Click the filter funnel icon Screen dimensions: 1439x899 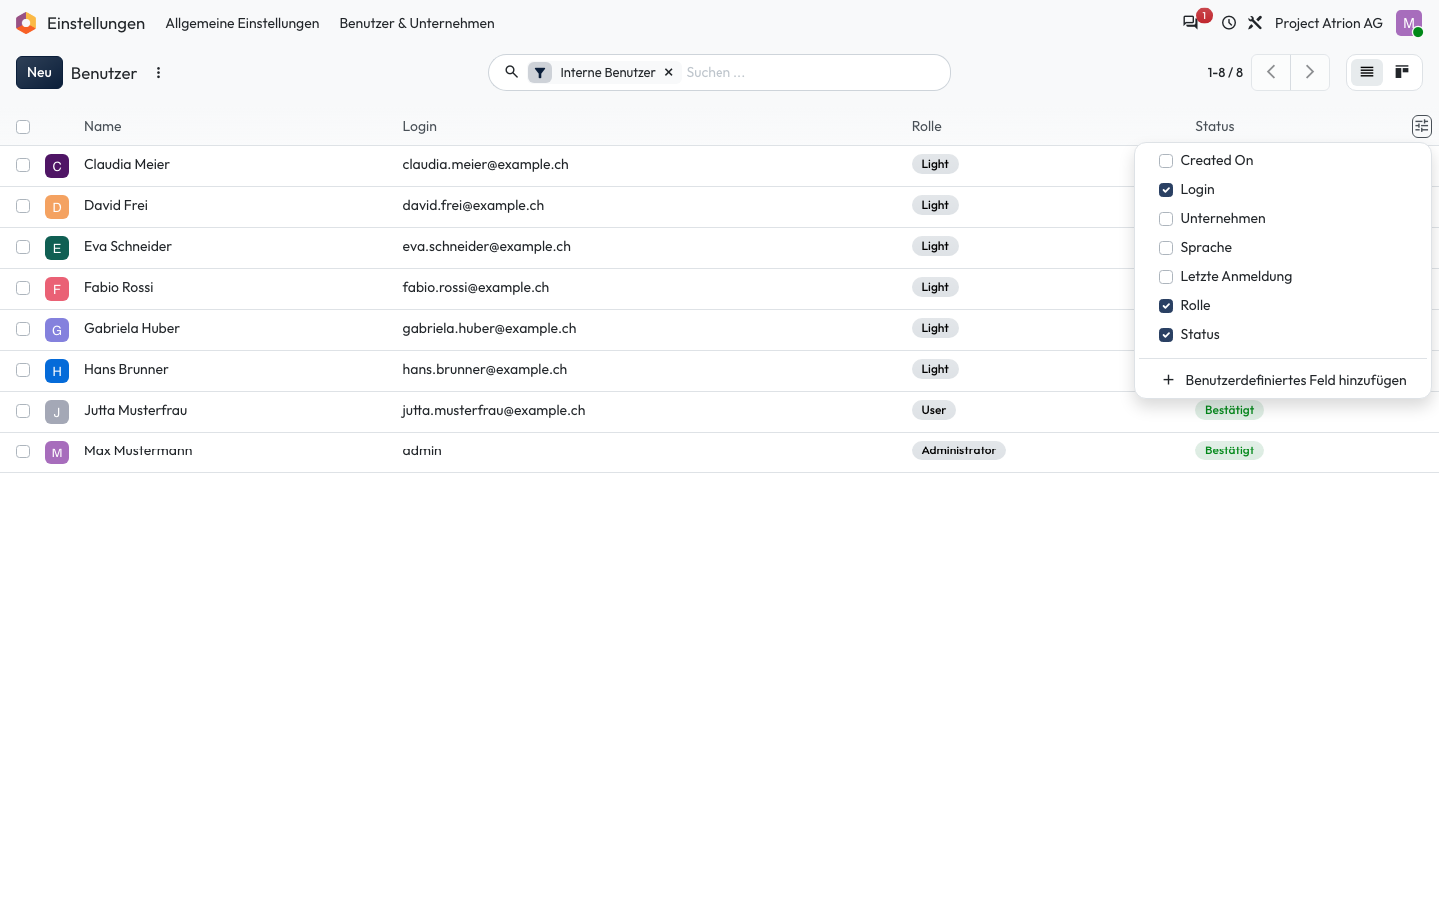[540, 72]
